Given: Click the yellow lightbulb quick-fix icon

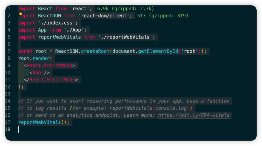Looking at the screenshot, I should (20, 14).
